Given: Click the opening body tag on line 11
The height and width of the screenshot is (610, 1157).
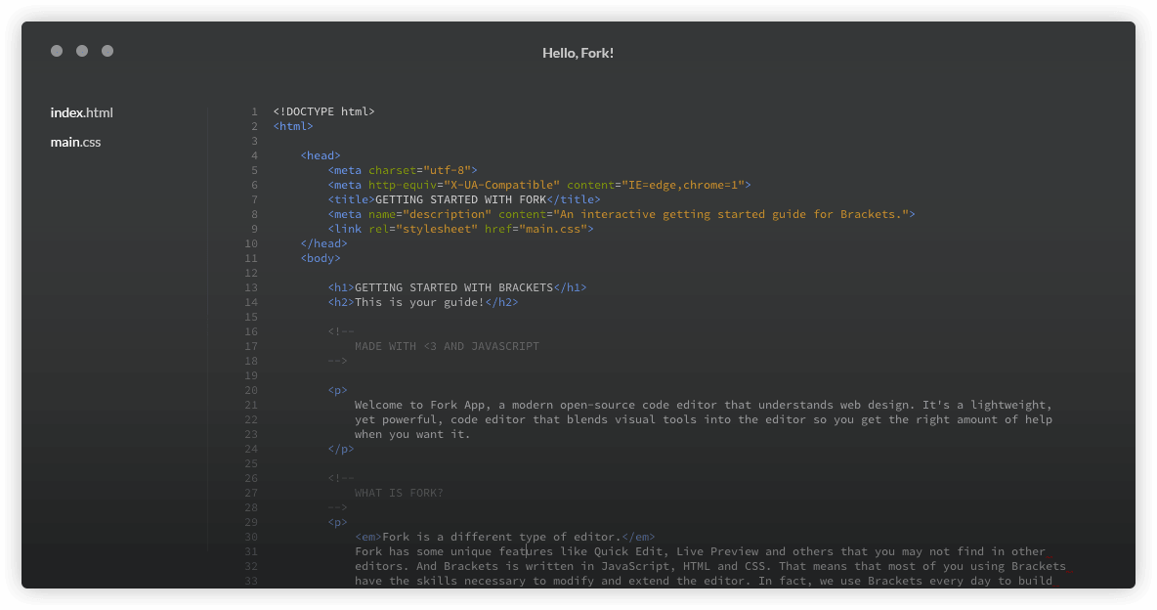Looking at the screenshot, I should point(321,258).
